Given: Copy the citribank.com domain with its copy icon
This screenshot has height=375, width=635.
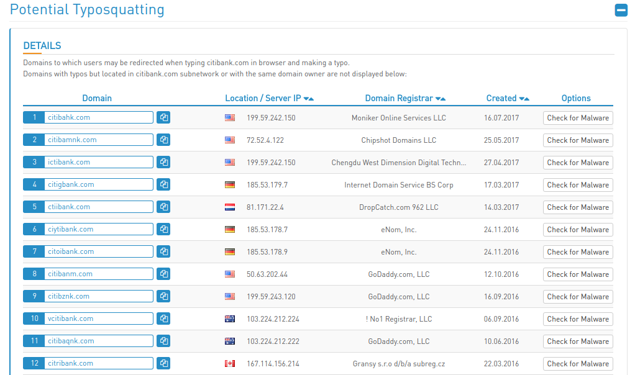Looking at the screenshot, I should (x=163, y=363).
